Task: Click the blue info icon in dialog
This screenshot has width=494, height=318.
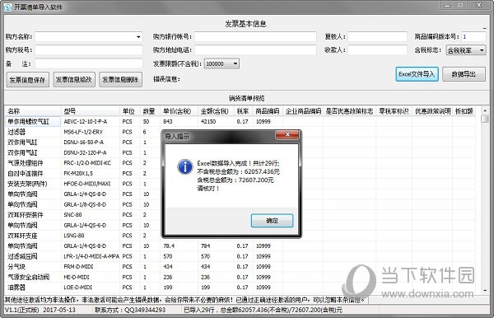Action: 185,167
